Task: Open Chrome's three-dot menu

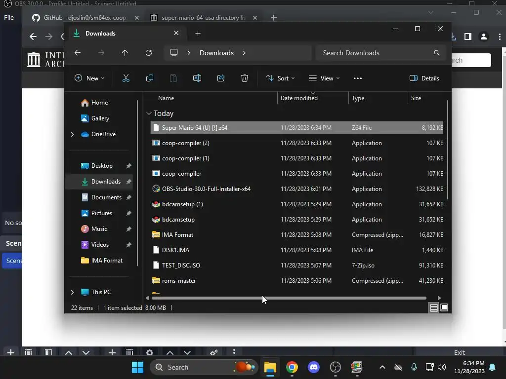Action: [500, 37]
